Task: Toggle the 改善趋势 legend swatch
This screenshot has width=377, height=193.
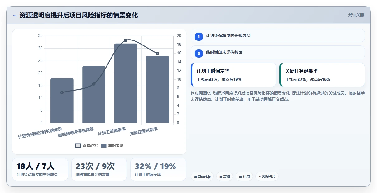Action: (78, 145)
